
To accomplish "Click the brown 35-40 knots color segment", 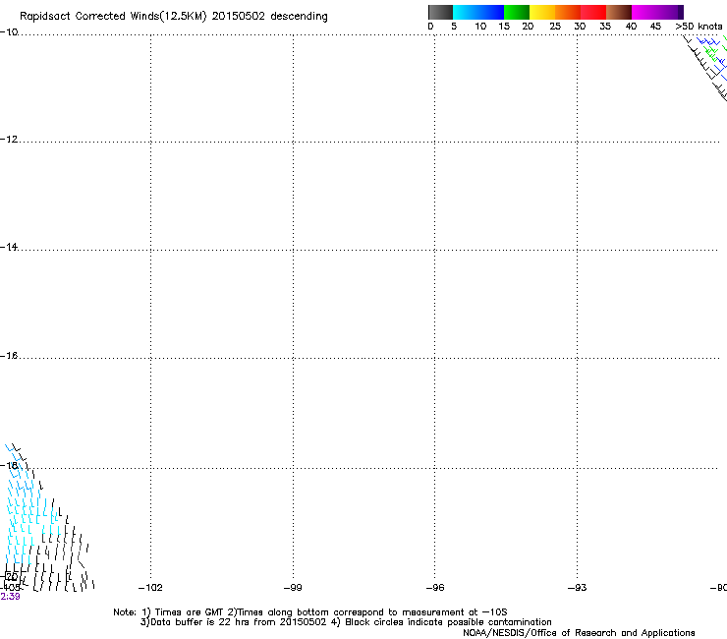I will point(619,12).
